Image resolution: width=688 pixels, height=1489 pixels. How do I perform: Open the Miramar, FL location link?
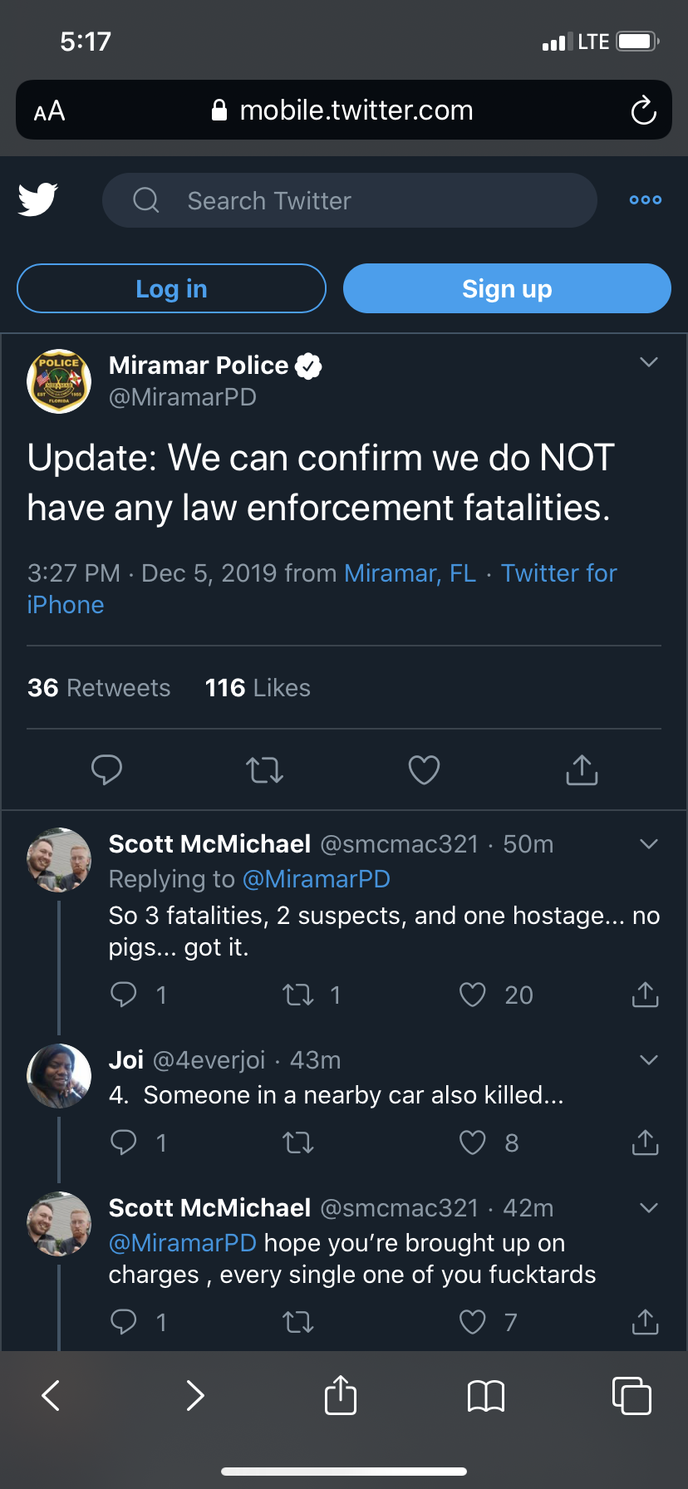(x=410, y=573)
